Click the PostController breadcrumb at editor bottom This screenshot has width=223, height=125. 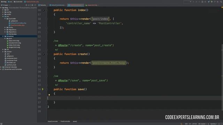click(65, 122)
